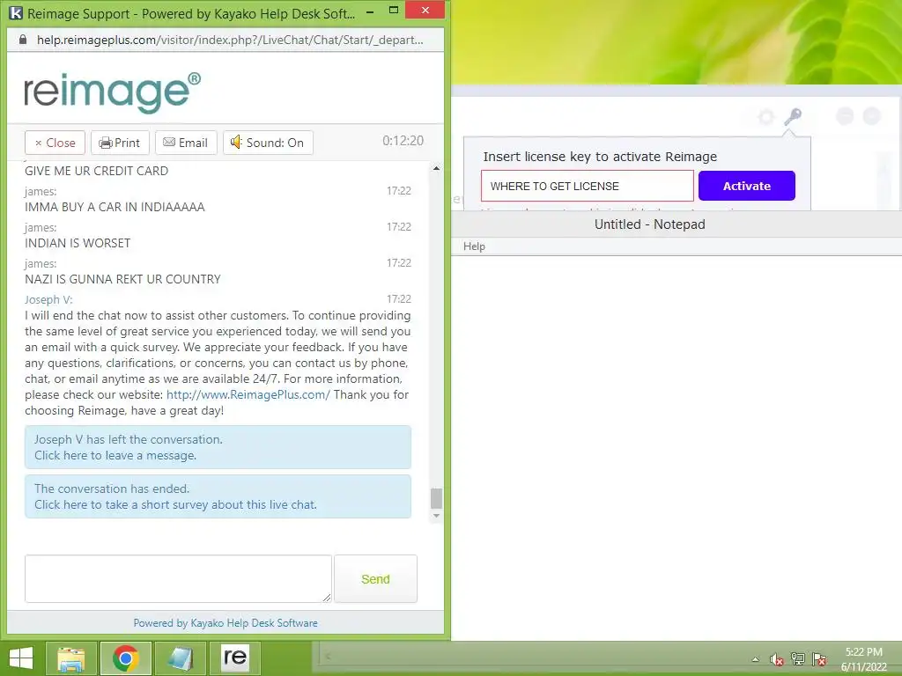Click the Kayako icon in title bar
Screen dimensions: 902x676
pos(16,12)
